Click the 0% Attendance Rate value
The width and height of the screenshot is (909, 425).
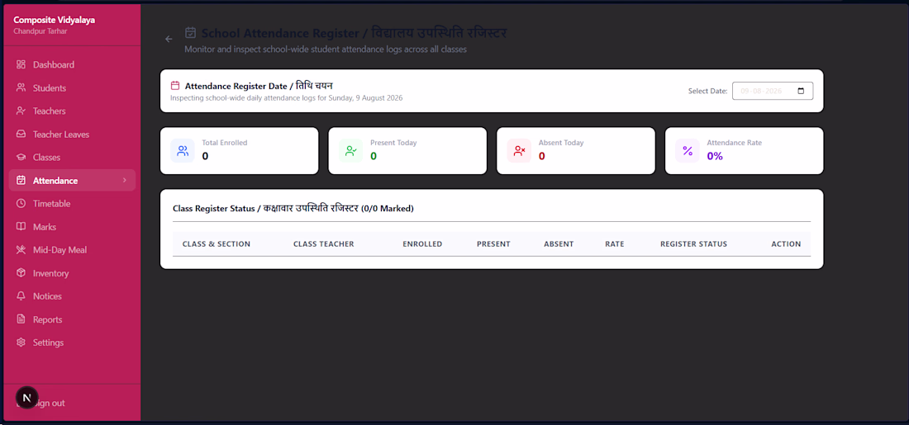715,156
